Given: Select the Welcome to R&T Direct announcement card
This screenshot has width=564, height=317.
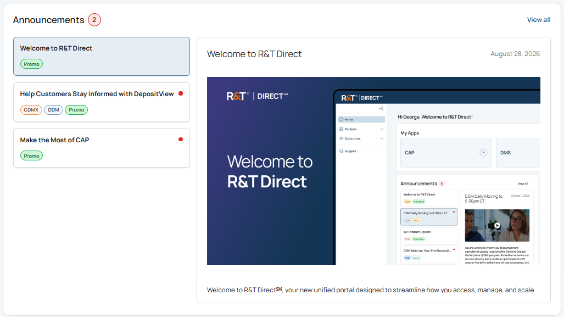Looking at the screenshot, I should pos(102,56).
